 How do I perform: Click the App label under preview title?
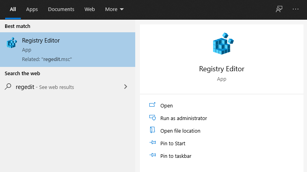(222, 79)
